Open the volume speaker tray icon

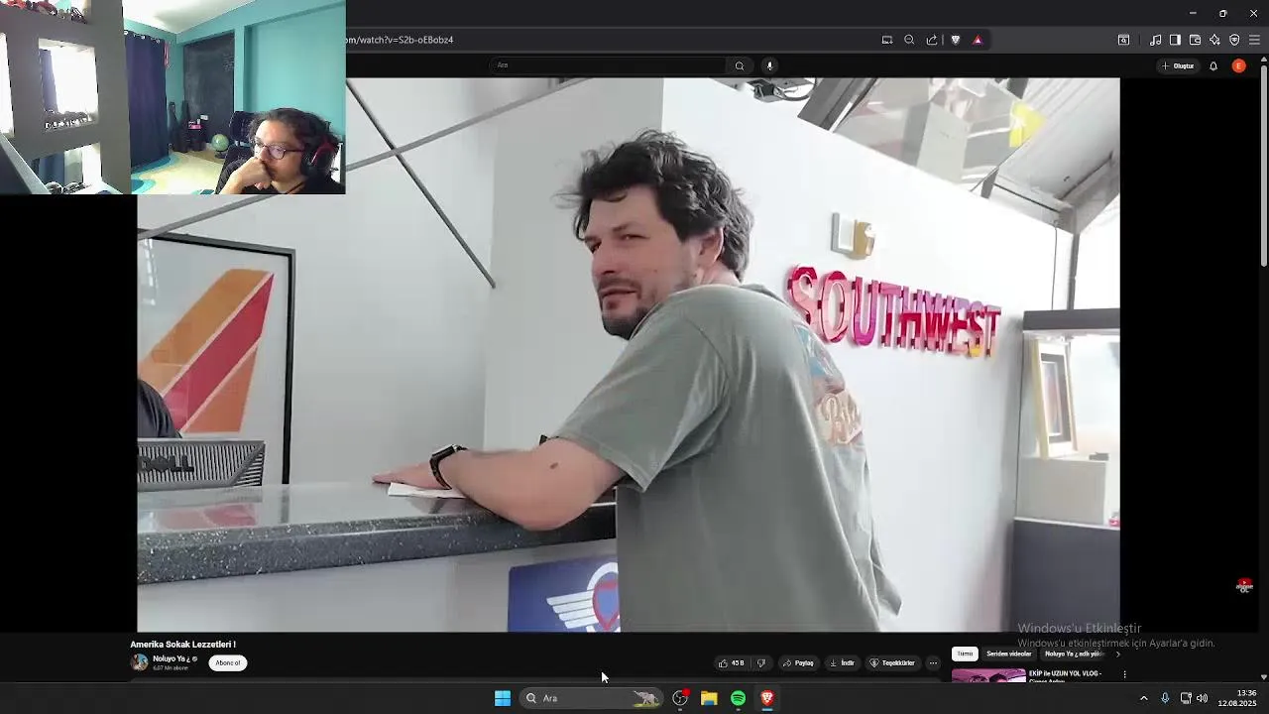1202,698
